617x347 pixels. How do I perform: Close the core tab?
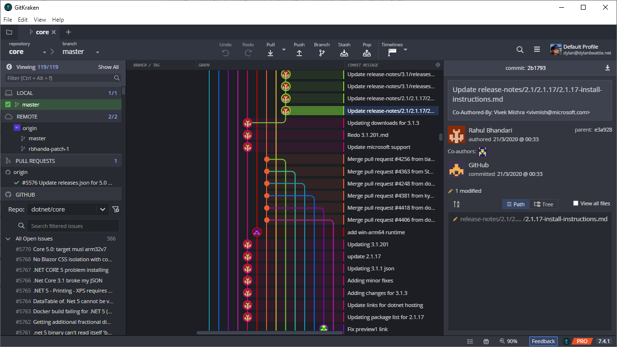coord(54,32)
